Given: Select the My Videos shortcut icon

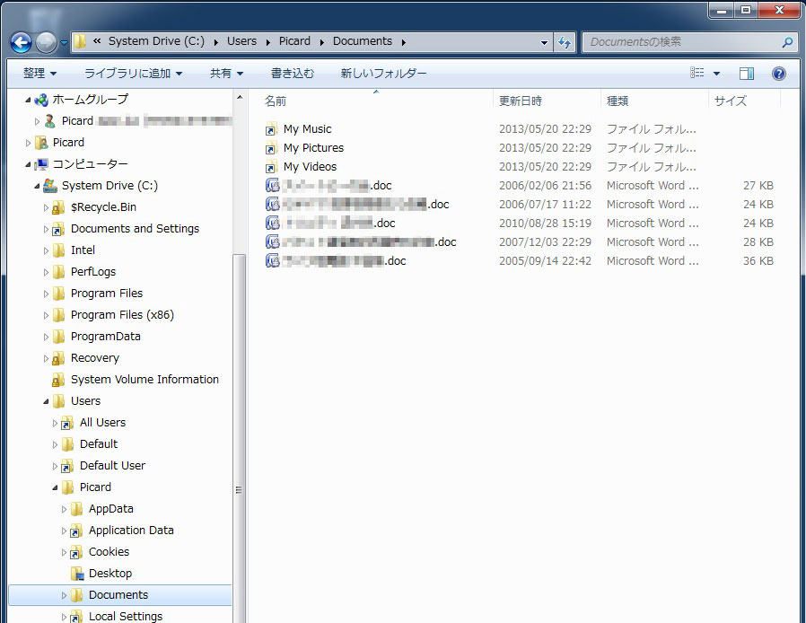Looking at the screenshot, I should point(271,167).
